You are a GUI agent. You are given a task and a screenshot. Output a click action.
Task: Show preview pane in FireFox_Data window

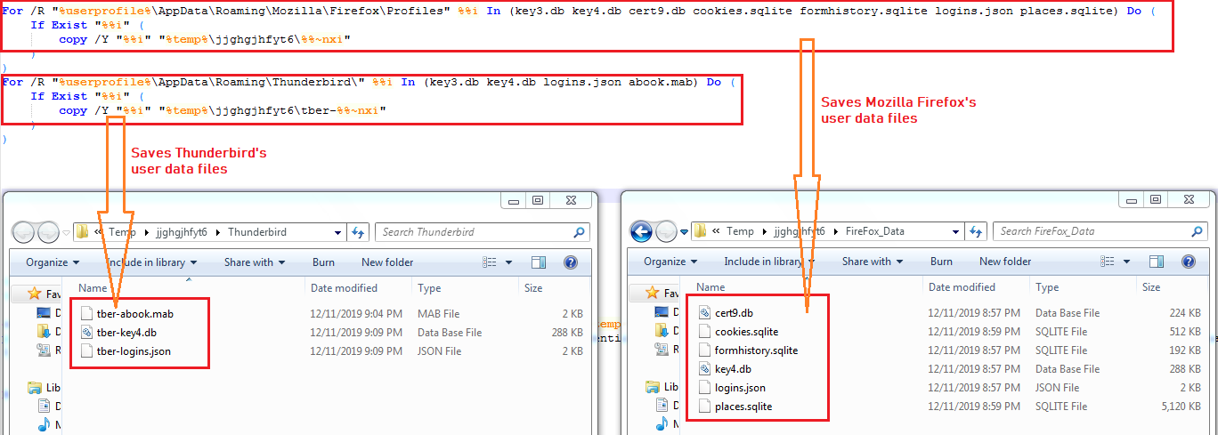pyautogui.click(x=1156, y=262)
